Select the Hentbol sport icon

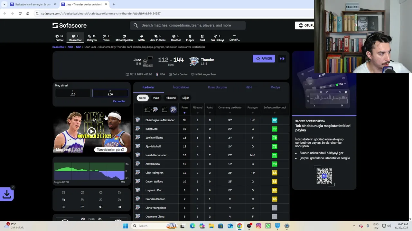[x=176, y=38]
